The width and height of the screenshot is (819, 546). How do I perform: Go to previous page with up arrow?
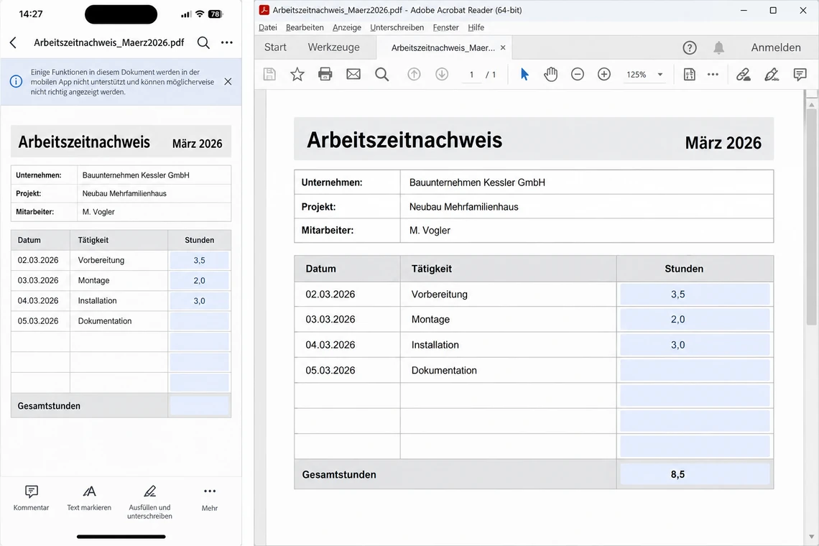pos(414,74)
